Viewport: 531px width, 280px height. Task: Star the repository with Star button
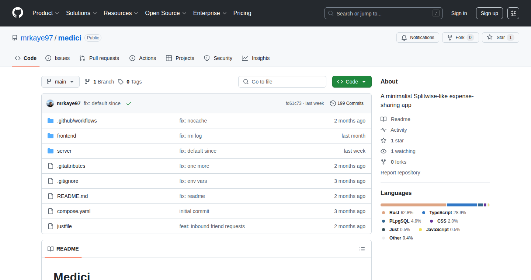[x=500, y=38]
